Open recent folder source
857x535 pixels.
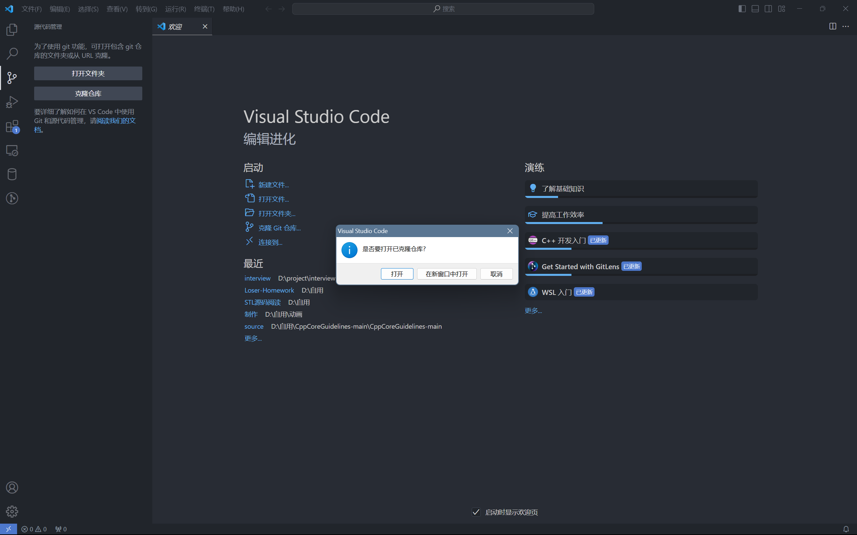coord(254,327)
